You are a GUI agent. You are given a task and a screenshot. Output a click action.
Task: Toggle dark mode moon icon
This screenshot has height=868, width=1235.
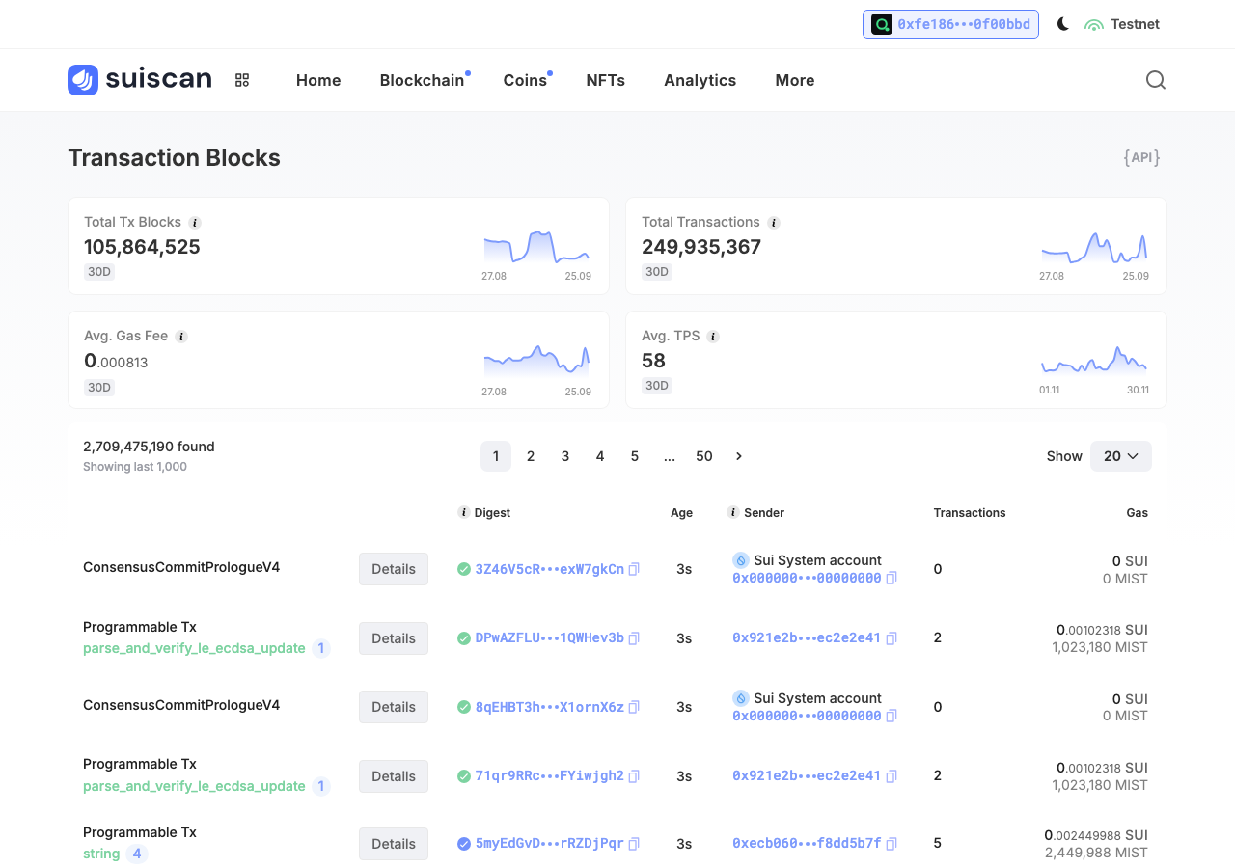1063,24
